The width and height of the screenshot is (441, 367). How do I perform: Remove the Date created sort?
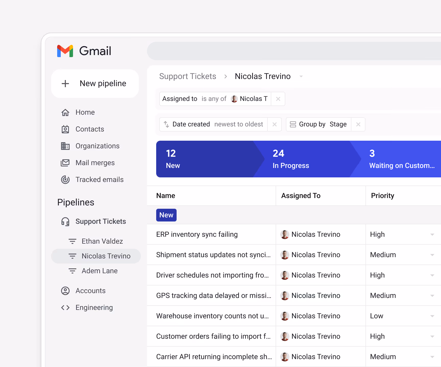(275, 124)
